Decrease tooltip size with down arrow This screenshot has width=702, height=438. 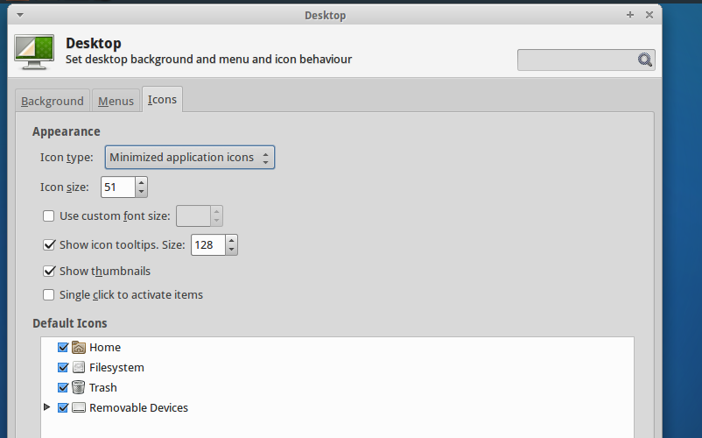[x=231, y=250]
